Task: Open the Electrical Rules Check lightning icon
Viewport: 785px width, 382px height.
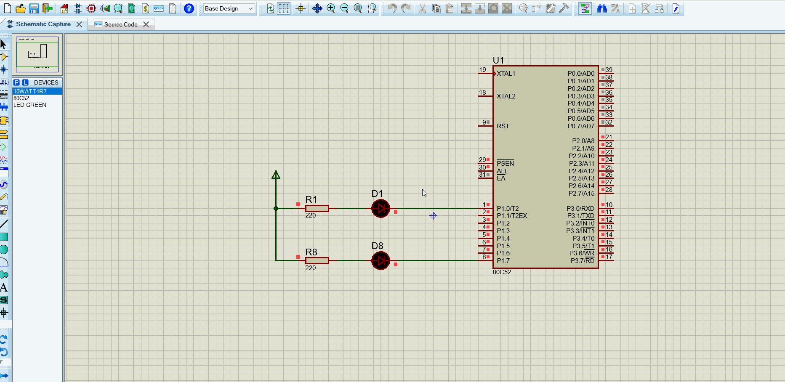Action: click(x=676, y=8)
